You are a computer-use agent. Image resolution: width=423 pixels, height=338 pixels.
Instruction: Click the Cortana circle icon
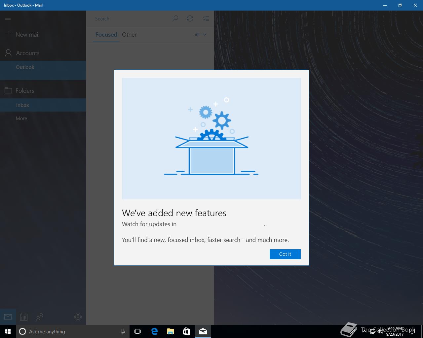coord(22,331)
